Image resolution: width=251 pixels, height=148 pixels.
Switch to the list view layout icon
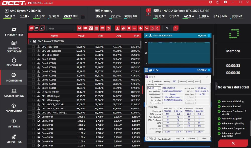(x=31, y=28)
